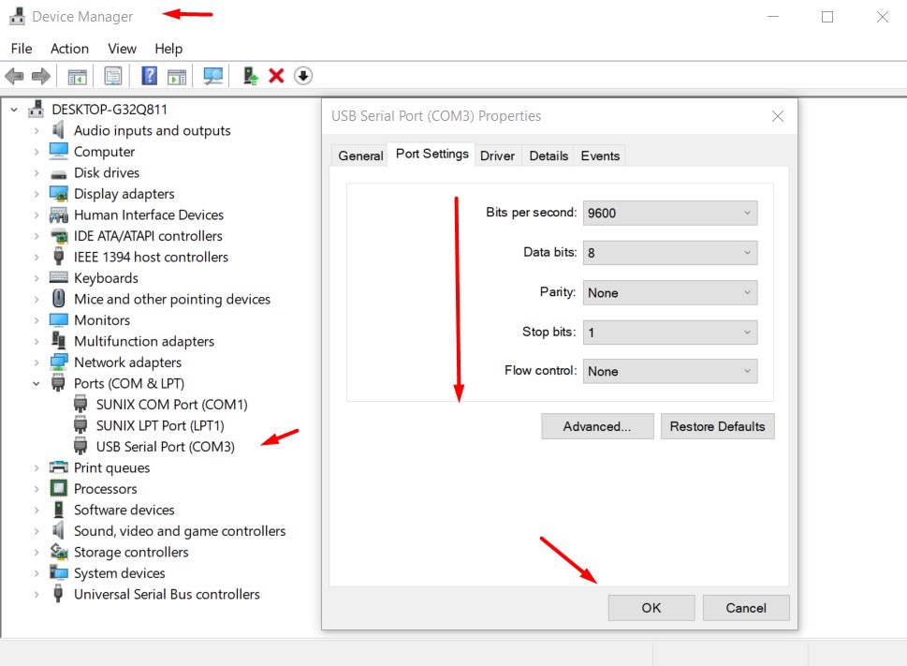Click the Restore Defaults button
The width and height of the screenshot is (907, 666).
pos(717,426)
